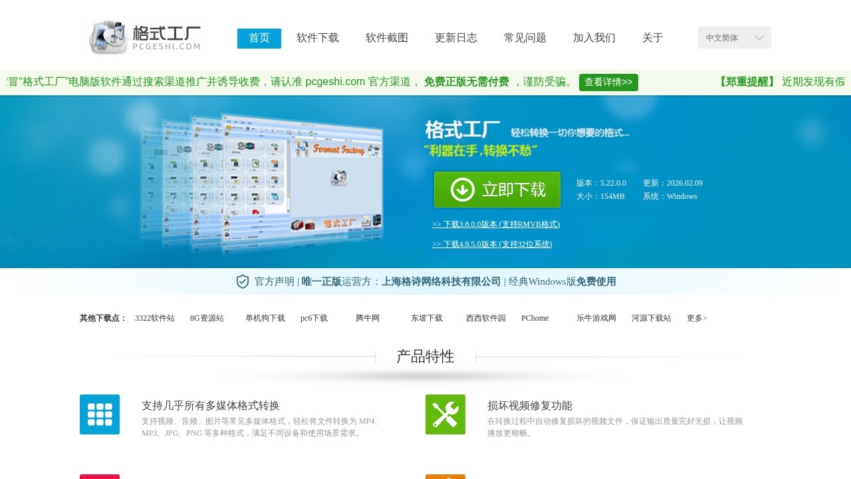The height and width of the screenshot is (479, 851).
Task: Open PChome mirror link
Action: click(535, 318)
